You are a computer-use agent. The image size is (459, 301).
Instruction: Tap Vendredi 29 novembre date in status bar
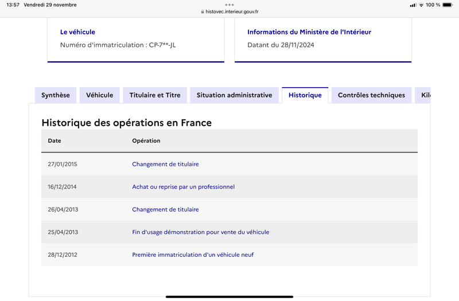50,5
